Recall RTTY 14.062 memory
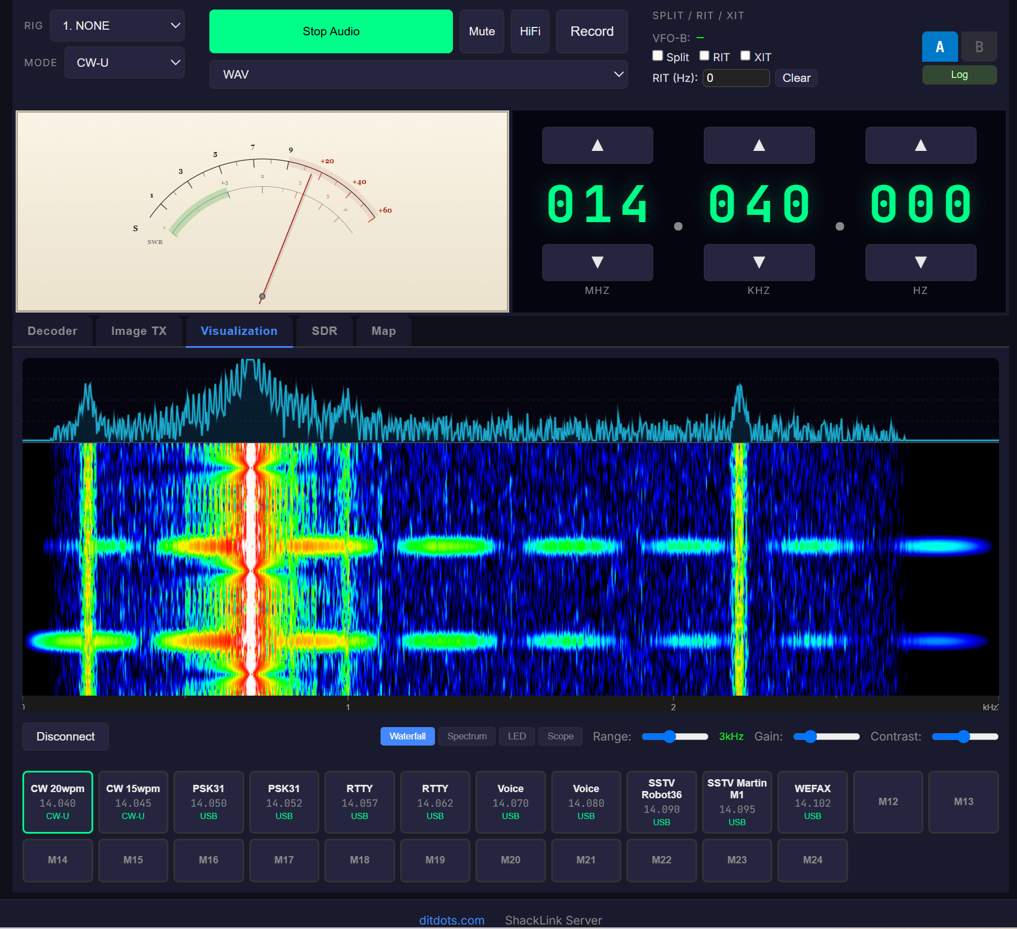 [435, 802]
